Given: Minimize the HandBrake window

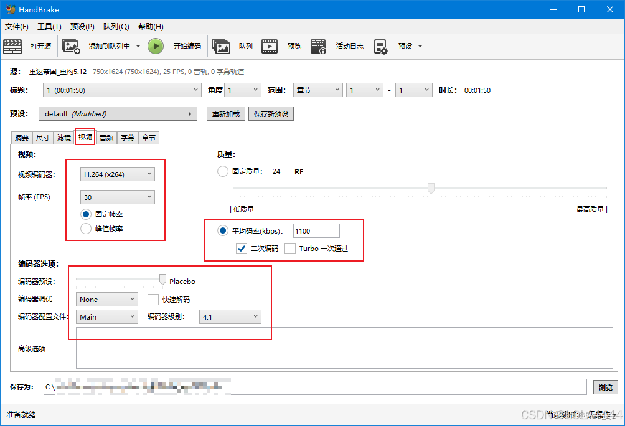Looking at the screenshot, I should pyautogui.click(x=553, y=9).
